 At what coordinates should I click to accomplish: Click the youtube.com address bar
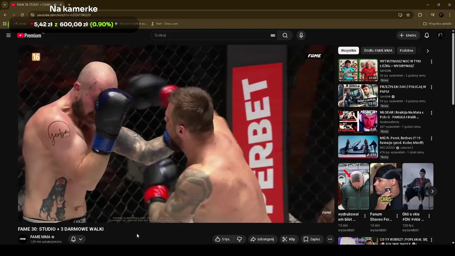(210, 15)
